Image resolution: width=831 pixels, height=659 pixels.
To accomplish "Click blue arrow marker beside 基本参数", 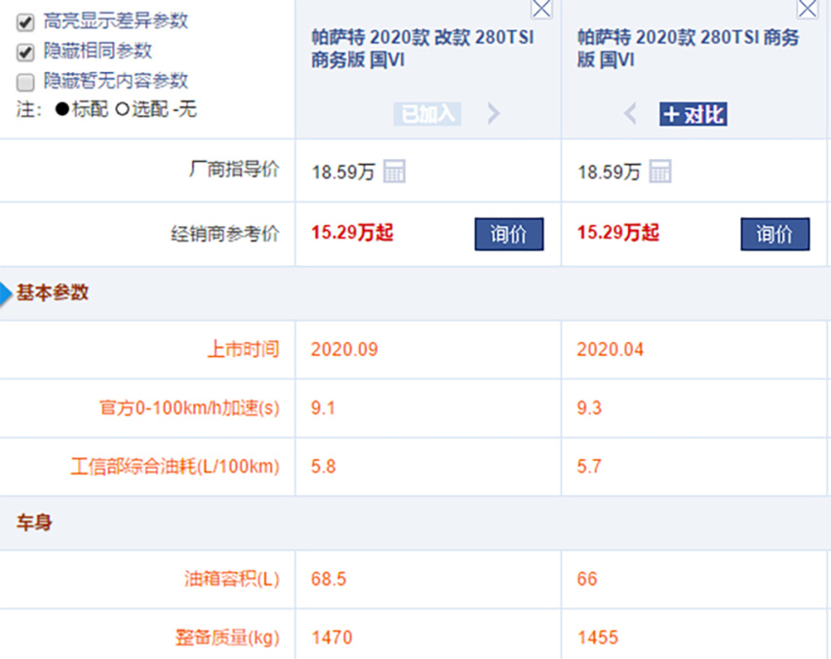I will [6, 294].
